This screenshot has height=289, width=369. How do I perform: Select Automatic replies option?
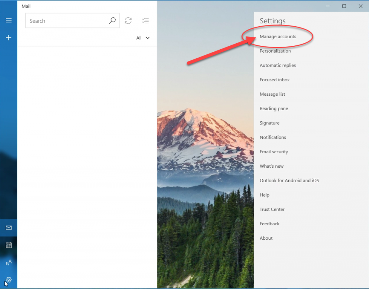[278, 65]
